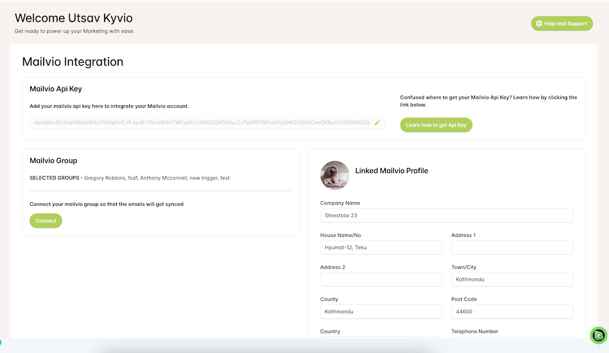Viewport: 609px width, 353px height.
Task: Click the Mailvio Api Key section title
Action: click(x=56, y=89)
